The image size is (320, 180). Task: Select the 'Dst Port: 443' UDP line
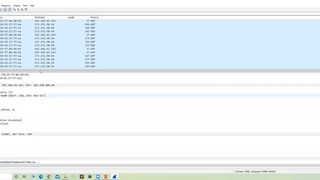coord(160,134)
